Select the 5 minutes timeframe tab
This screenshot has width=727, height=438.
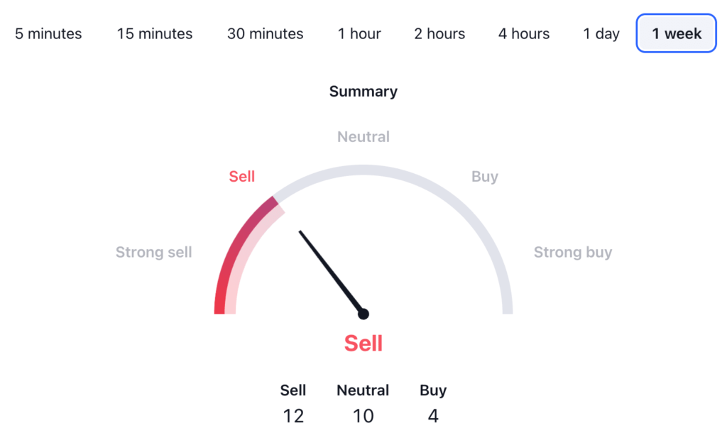point(48,33)
